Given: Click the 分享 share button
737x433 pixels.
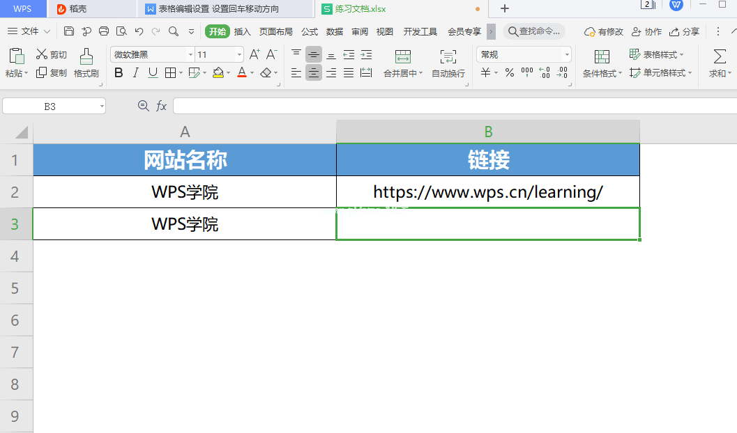Looking at the screenshot, I should pyautogui.click(x=685, y=31).
